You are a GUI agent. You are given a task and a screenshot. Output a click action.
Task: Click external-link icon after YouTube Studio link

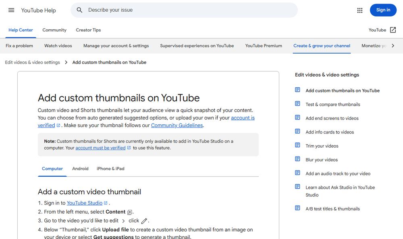pos(106,203)
